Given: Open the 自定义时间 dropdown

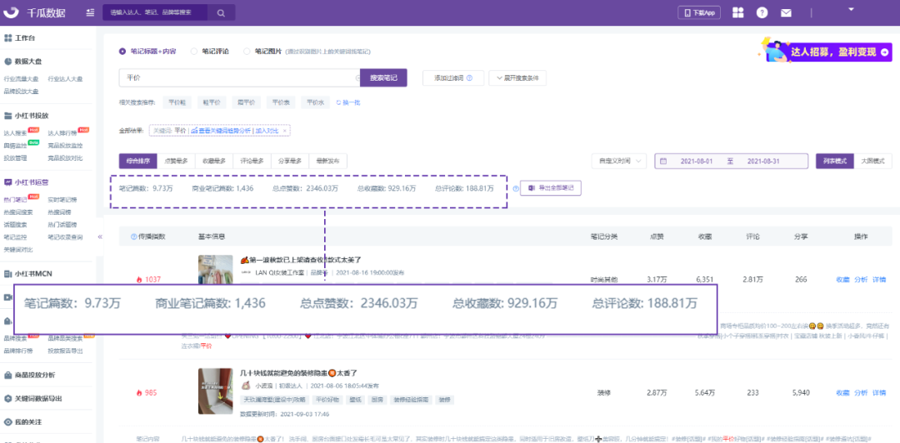Looking at the screenshot, I should [x=619, y=161].
